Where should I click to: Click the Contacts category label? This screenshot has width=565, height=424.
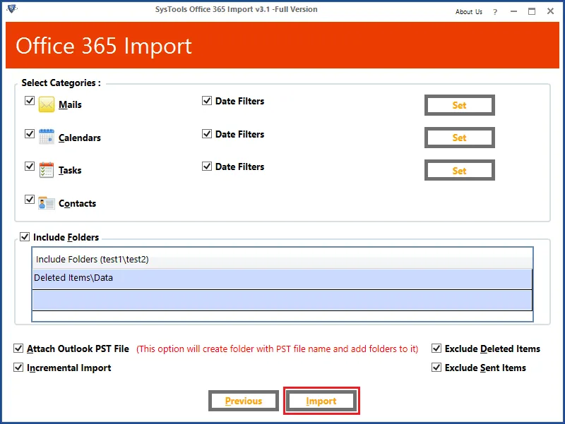click(x=77, y=203)
